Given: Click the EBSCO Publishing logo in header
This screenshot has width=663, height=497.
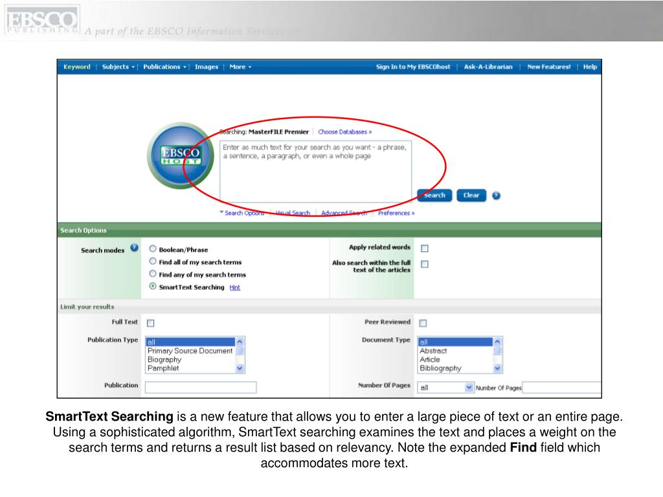Looking at the screenshot, I should point(42,20).
